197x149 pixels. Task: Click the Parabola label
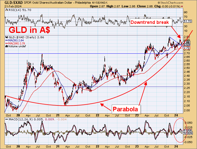point(126,109)
